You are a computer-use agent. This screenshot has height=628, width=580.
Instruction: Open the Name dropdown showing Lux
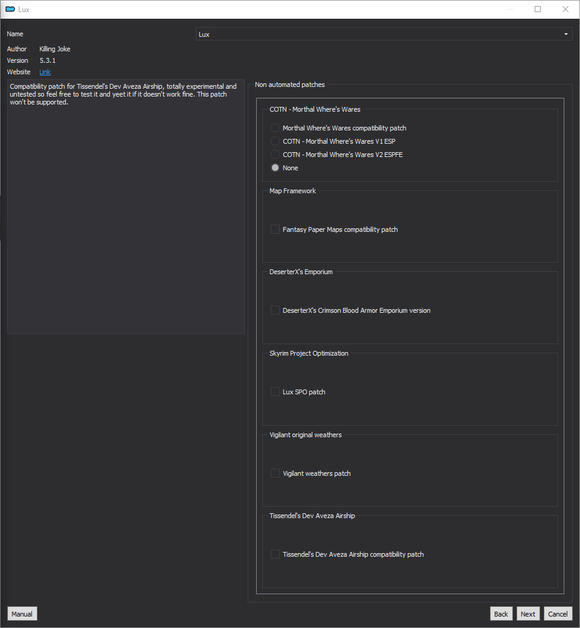(384, 34)
